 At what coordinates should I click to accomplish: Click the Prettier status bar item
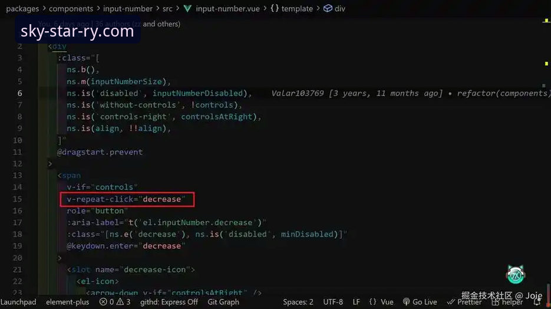464,302
